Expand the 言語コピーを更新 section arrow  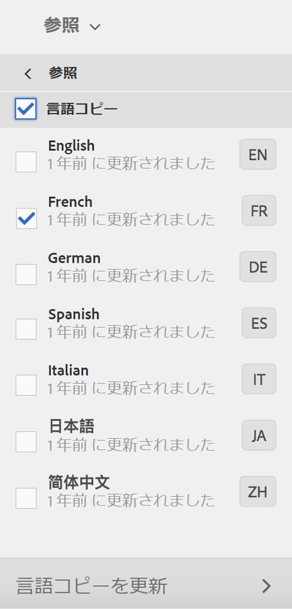click(x=266, y=586)
